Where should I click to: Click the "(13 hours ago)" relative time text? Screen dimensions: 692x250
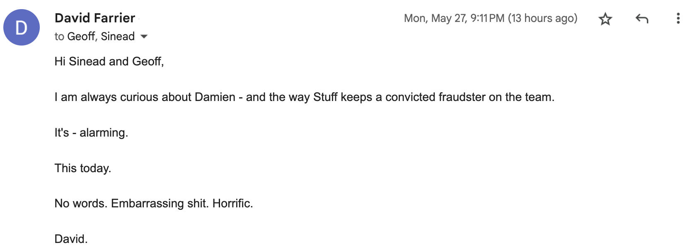(x=543, y=18)
